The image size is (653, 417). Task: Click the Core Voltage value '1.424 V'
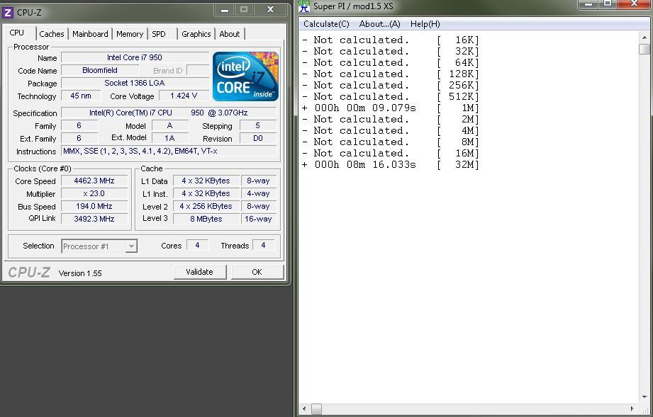[183, 96]
